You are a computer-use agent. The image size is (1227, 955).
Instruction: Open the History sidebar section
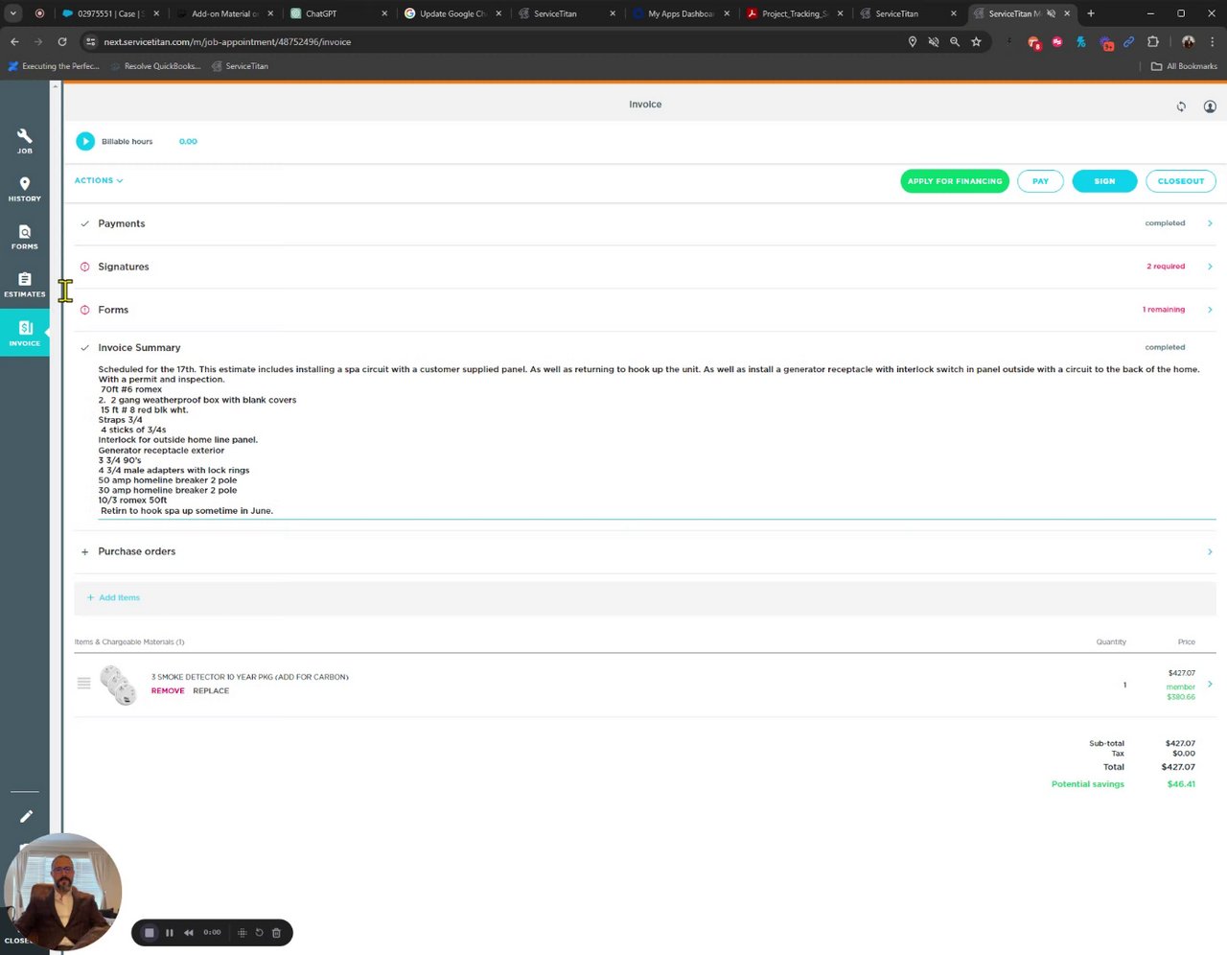pyautogui.click(x=25, y=189)
